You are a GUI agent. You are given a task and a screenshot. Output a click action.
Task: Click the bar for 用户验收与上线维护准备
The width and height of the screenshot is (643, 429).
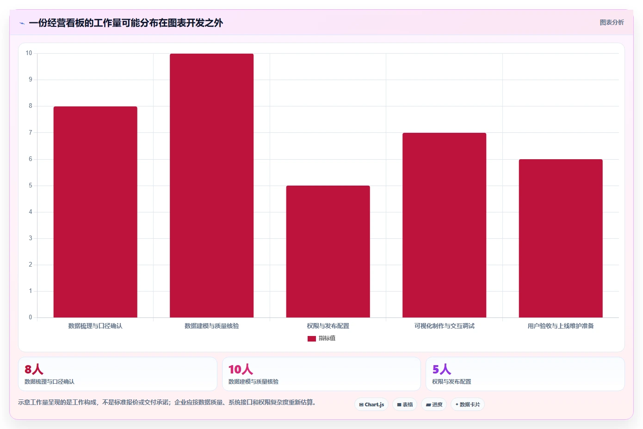(561, 238)
